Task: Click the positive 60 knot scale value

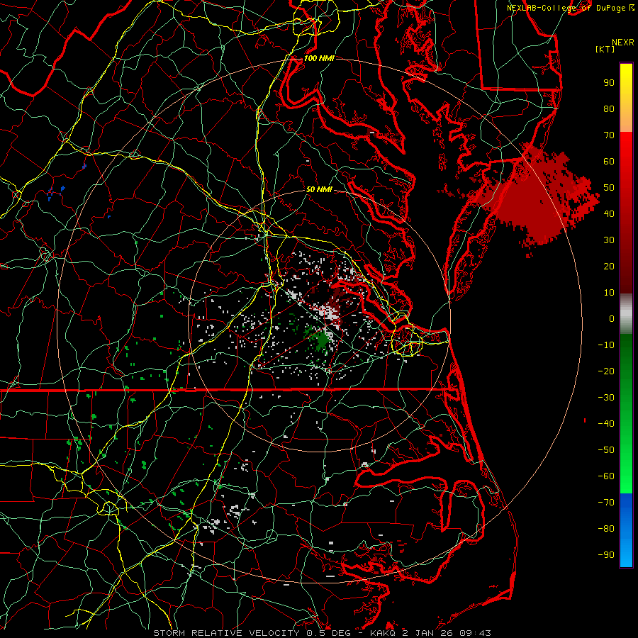Action: click(x=609, y=162)
